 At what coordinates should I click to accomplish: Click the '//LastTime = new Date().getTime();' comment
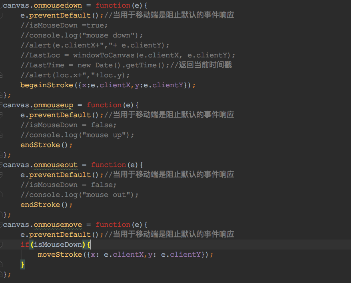click(x=95, y=65)
